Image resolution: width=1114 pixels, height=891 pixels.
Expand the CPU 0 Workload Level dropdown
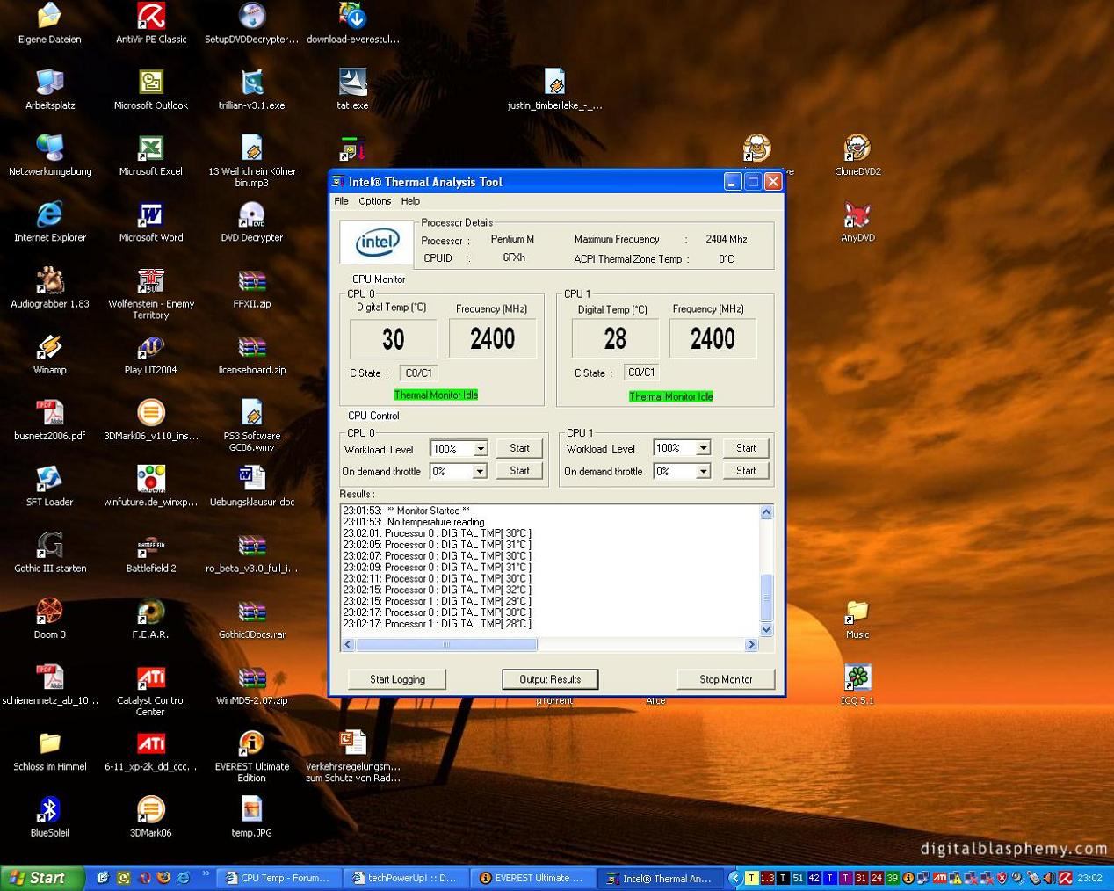tap(480, 449)
